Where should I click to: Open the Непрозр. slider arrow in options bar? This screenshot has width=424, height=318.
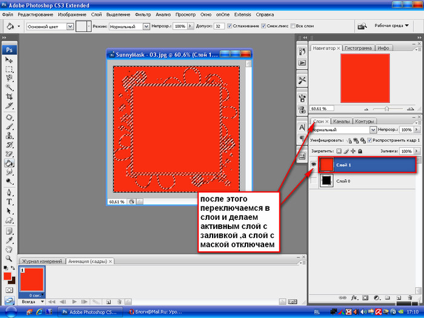[191, 26]
